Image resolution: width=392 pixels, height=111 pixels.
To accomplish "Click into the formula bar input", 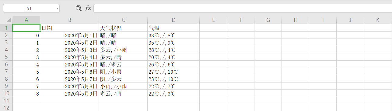I will coord(243,8).
